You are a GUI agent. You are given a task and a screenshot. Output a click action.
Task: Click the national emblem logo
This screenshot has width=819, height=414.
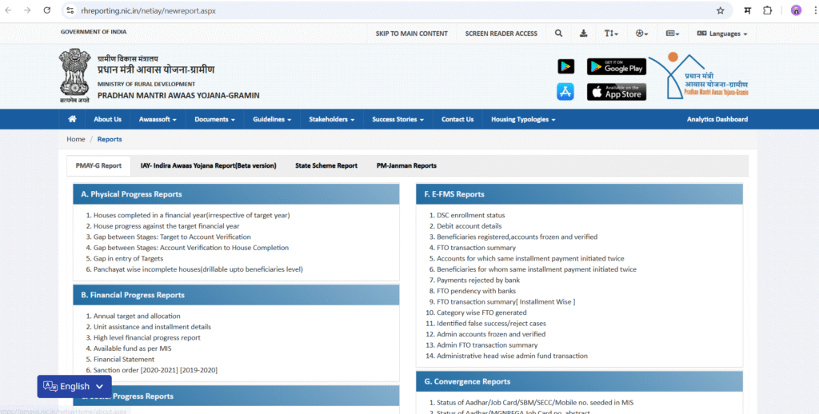tap(74, 76)
